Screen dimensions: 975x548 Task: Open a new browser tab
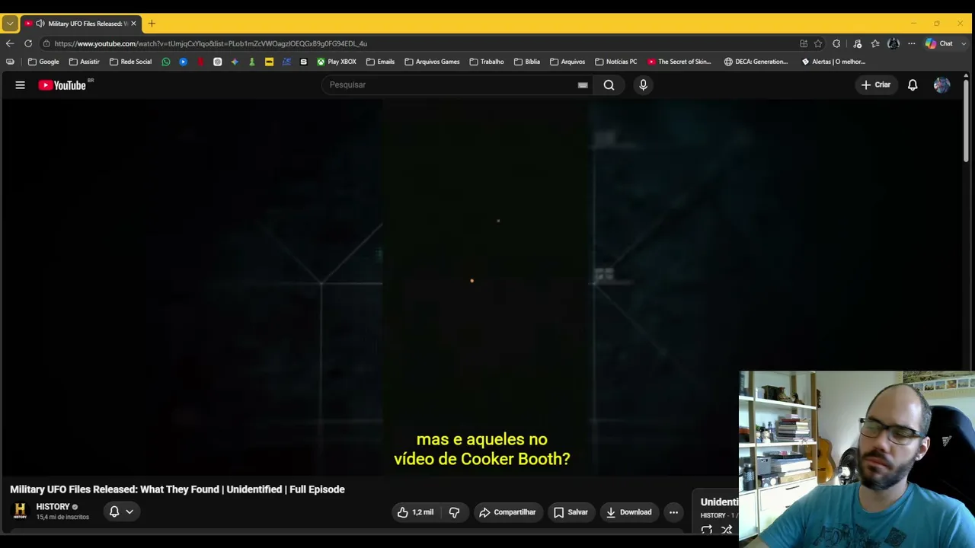[x=152, y=24]
